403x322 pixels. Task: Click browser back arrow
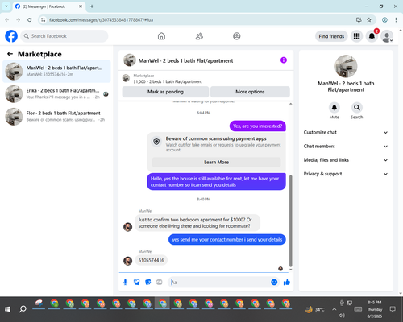pyautogui.click(x=7, y=20)
